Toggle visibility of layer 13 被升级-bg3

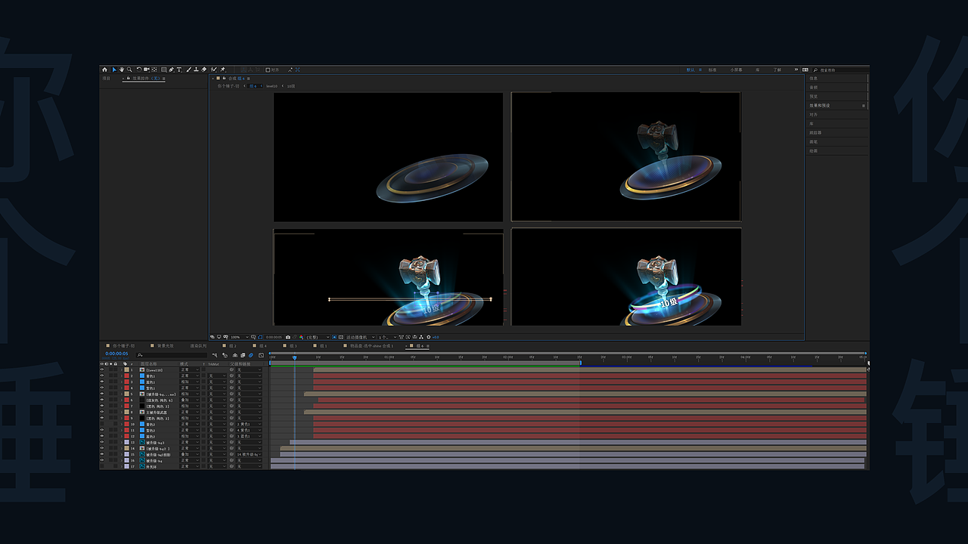pos(102,442)
